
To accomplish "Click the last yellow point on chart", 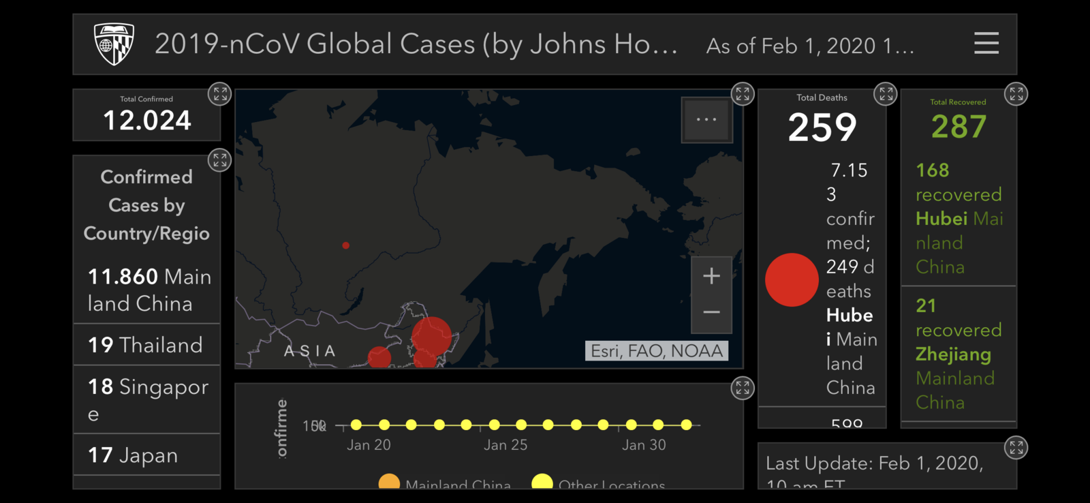I will point(686,425).
